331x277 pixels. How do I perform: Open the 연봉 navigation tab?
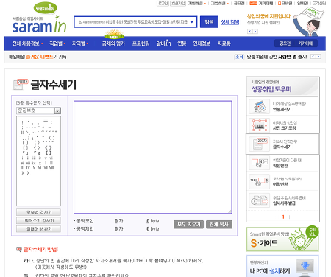pos(182,43)
